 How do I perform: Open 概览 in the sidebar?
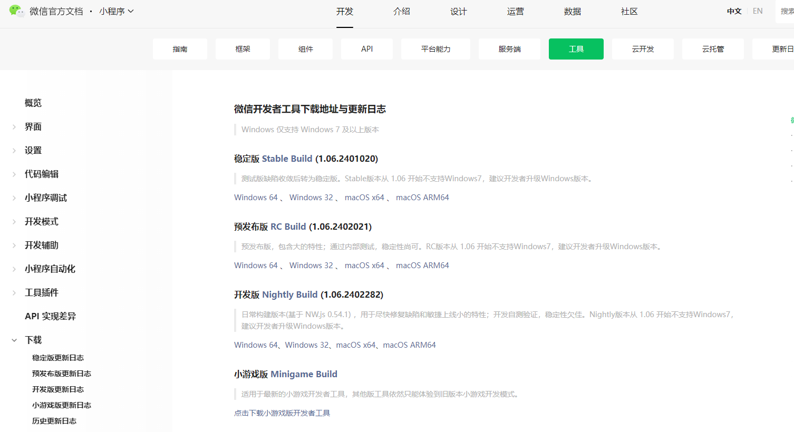pyautogui.click(x=33, y=103)
